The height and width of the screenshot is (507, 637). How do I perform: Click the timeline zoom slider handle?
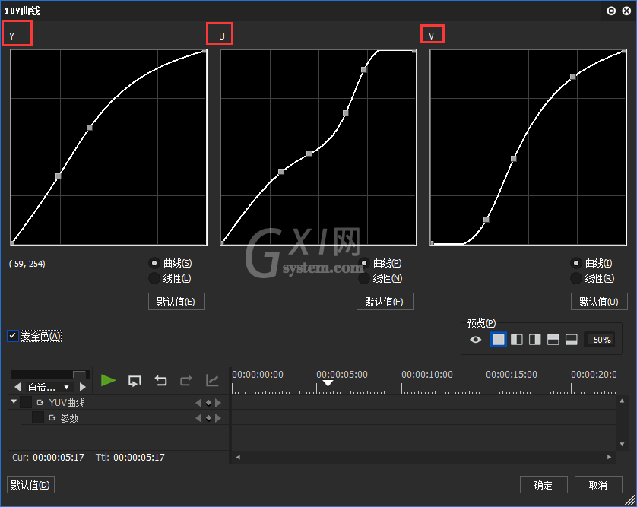pos(79,374)
